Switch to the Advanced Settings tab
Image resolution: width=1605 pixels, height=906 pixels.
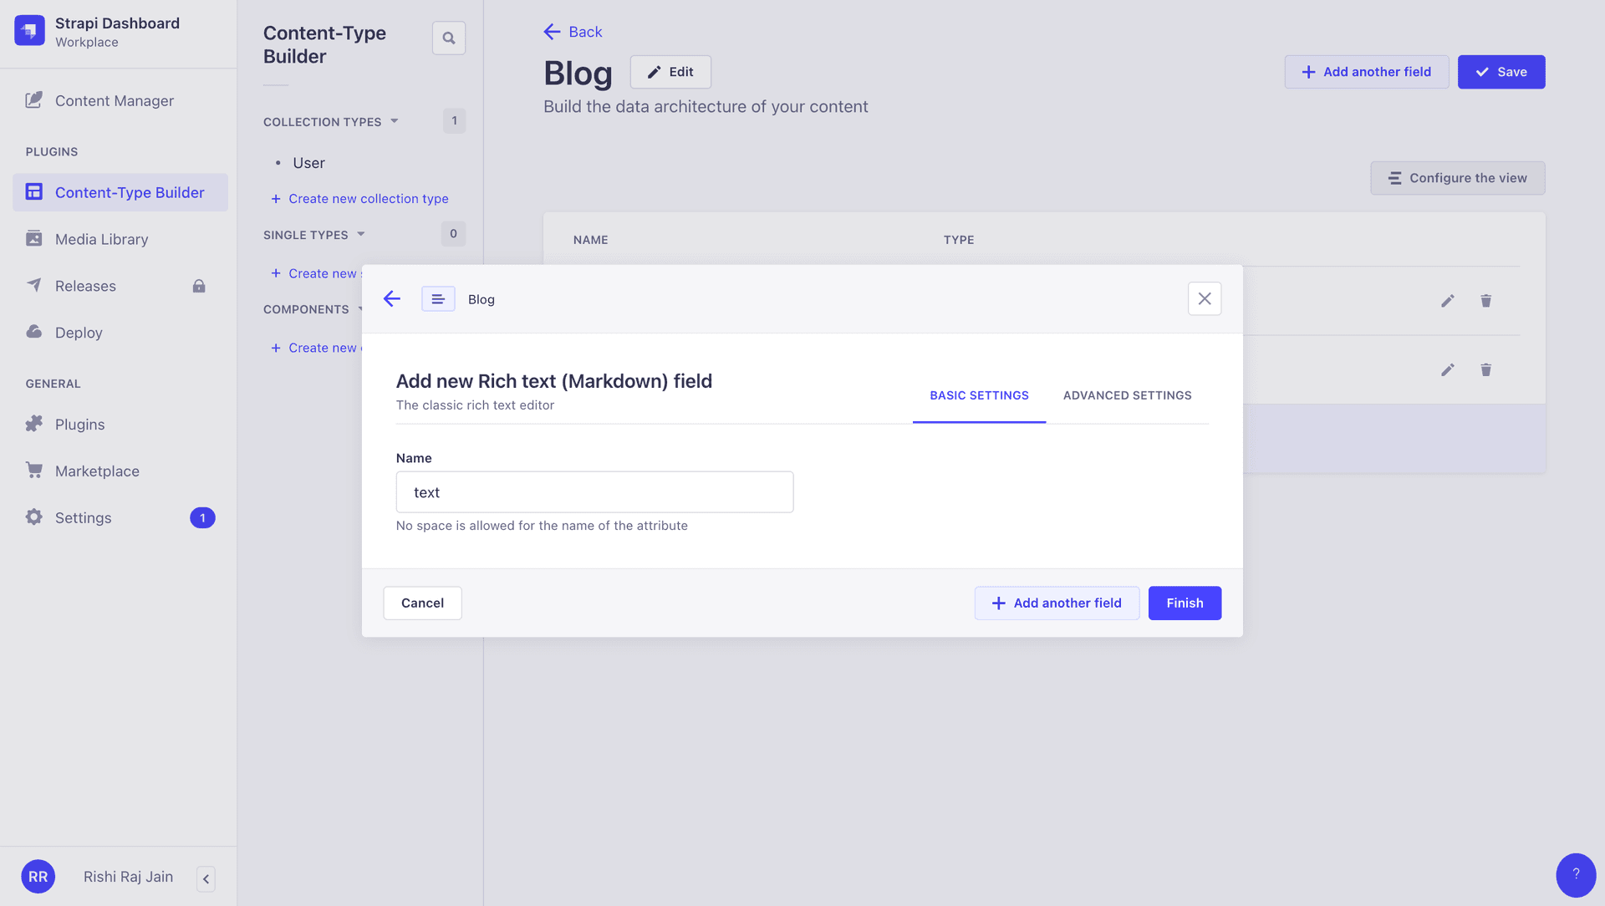[1127, 395]
